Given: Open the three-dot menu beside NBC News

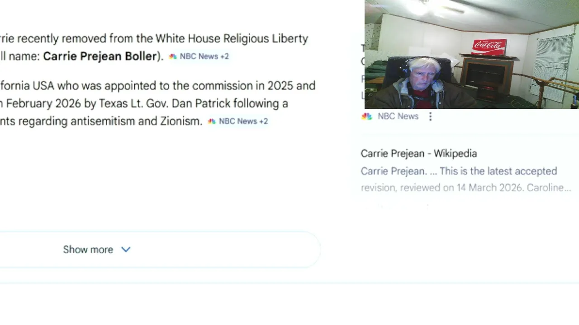Looking at the screenshot, I should pos(430,116).
